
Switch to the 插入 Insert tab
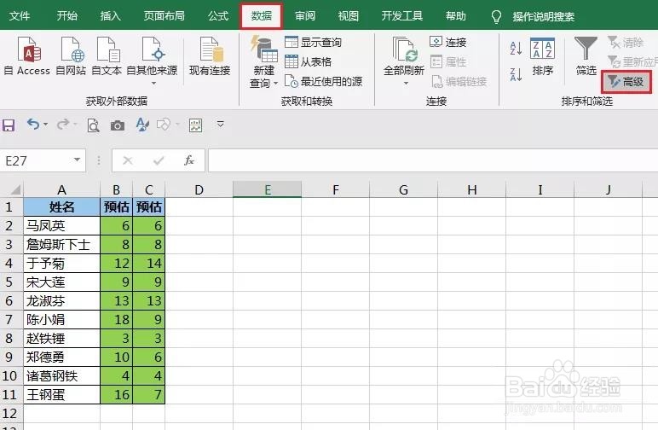[x=110, y=16]
